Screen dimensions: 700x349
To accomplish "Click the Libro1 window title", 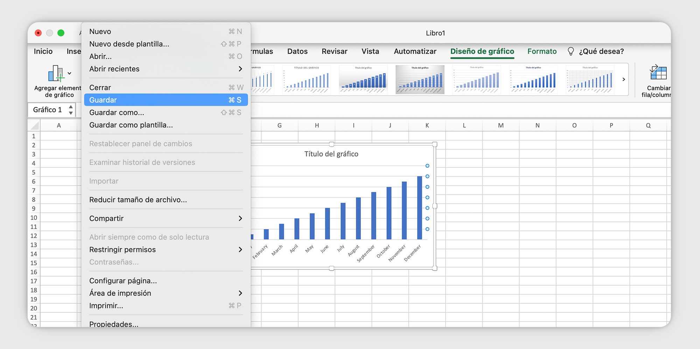I will click(435, 33).
